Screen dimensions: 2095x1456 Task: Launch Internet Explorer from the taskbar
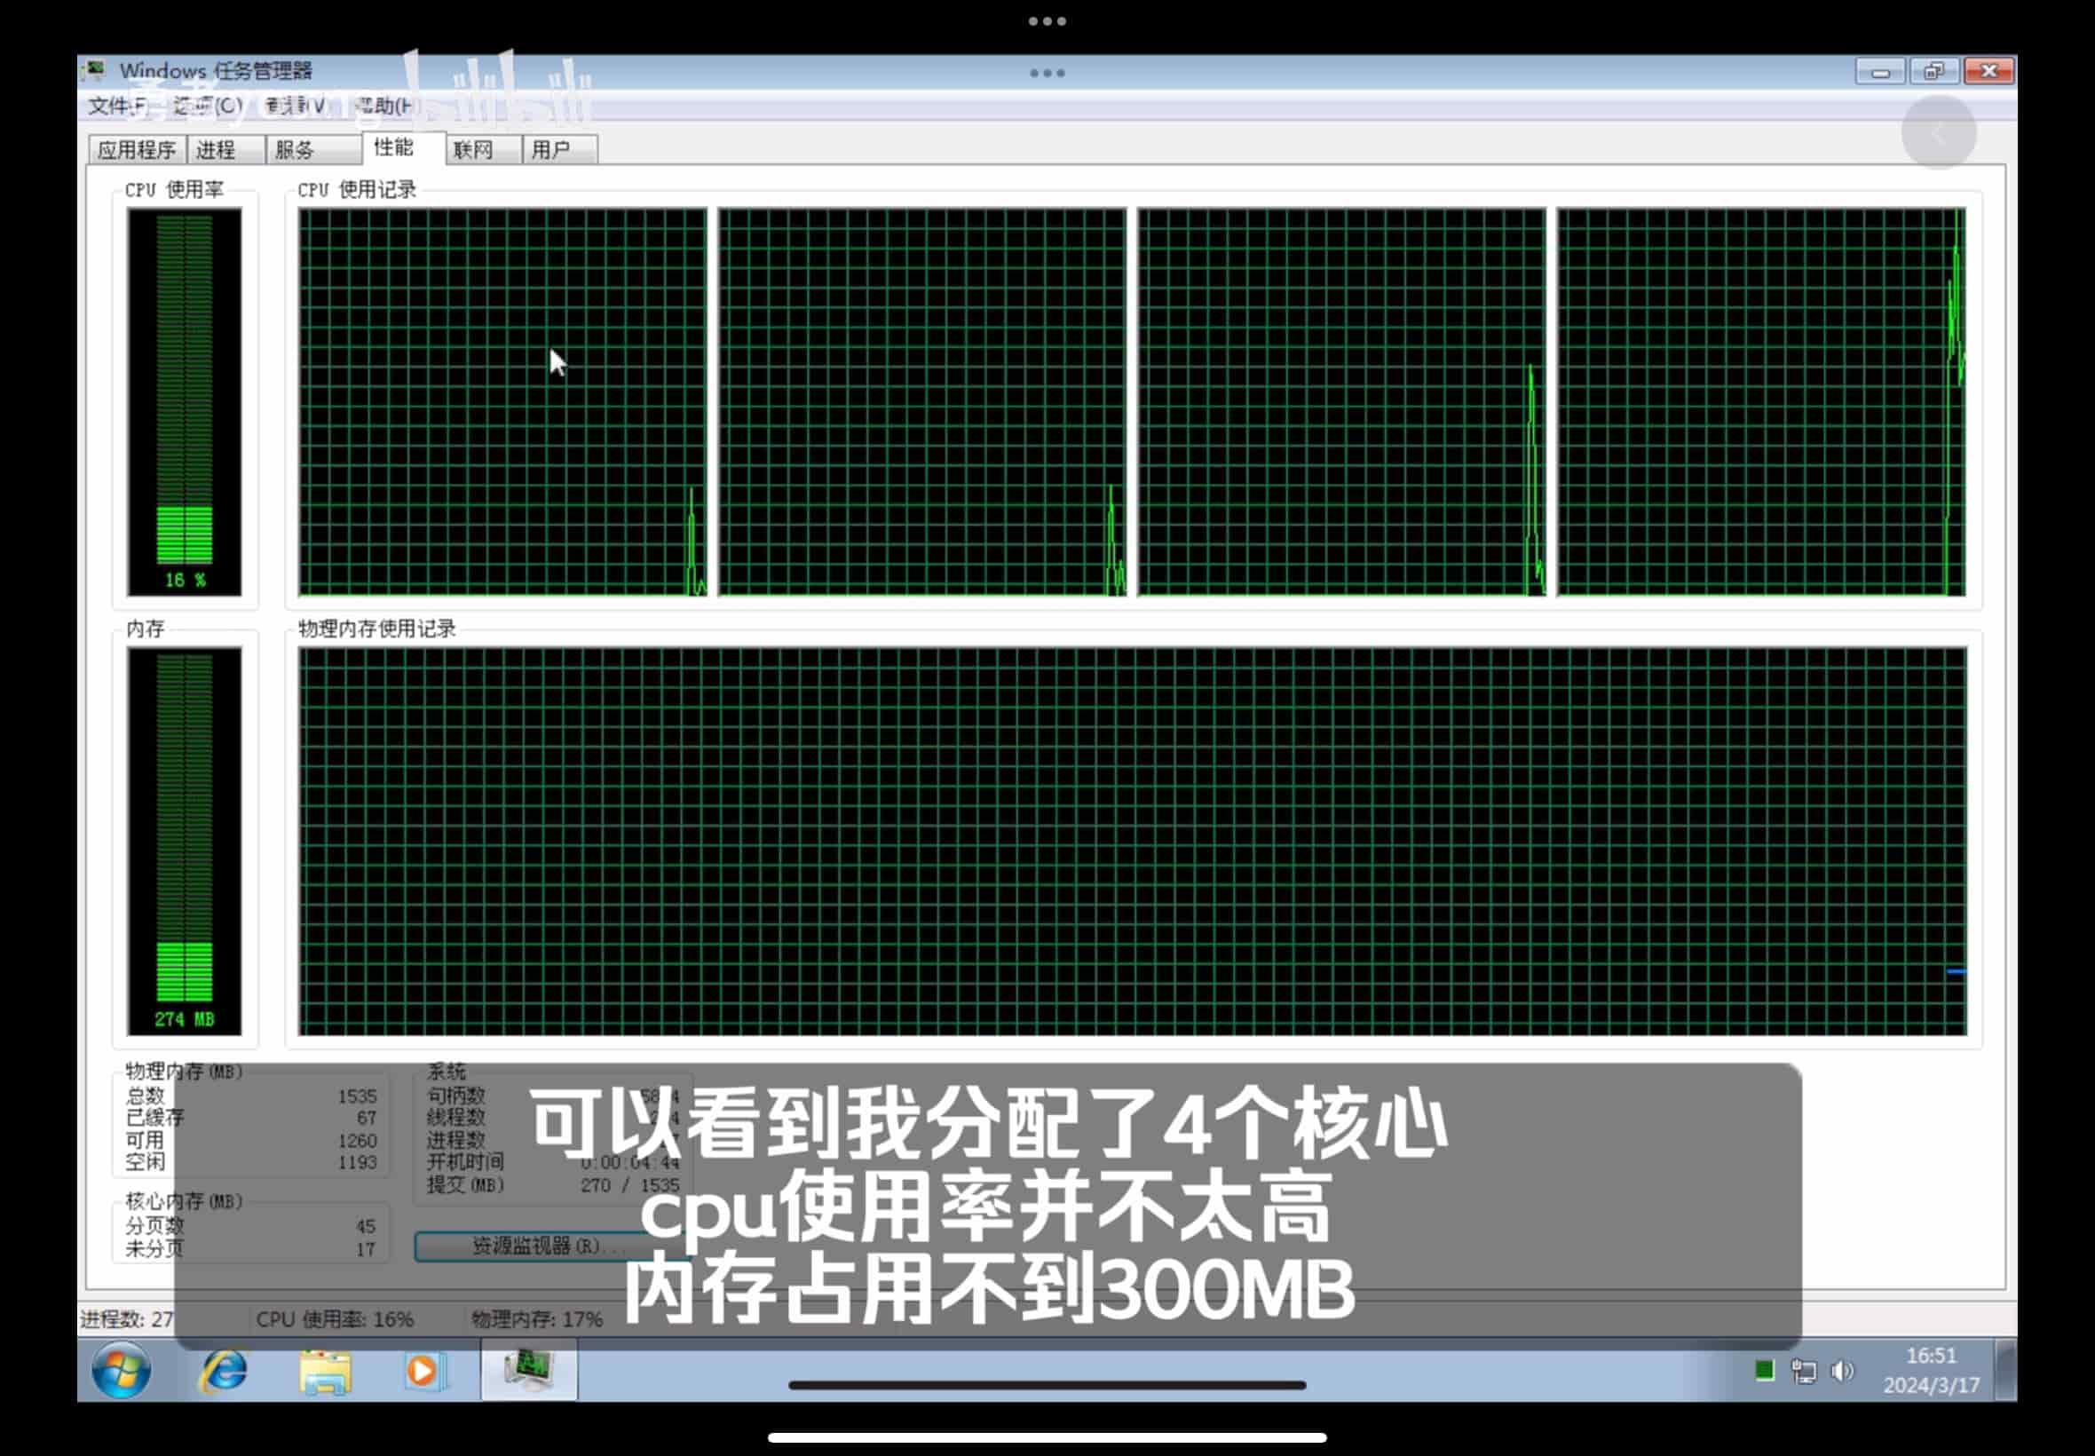pyautogui.click(x=224, y=1370)
